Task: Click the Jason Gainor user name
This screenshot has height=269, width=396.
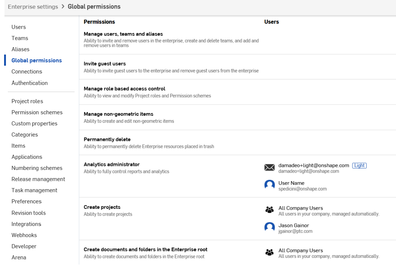Action: [x=294, y=226]
